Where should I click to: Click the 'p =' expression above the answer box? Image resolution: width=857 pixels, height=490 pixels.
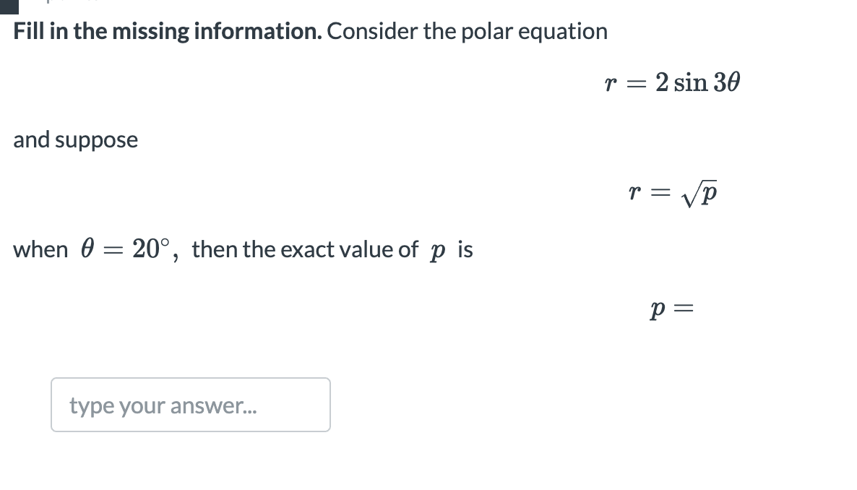pos(672,309)
